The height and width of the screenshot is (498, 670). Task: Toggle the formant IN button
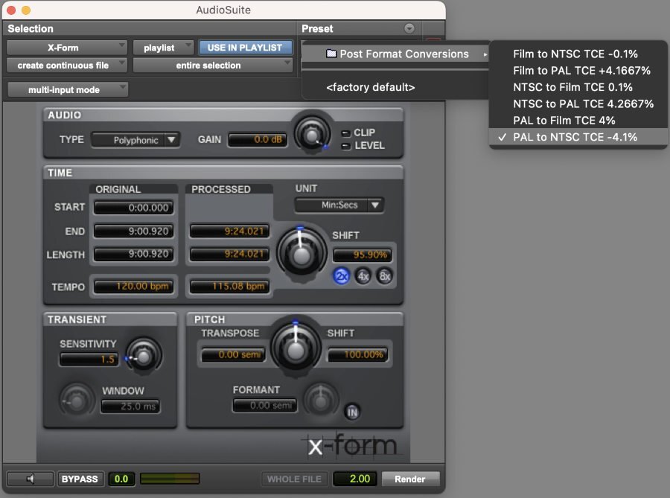tap(352, 412)
